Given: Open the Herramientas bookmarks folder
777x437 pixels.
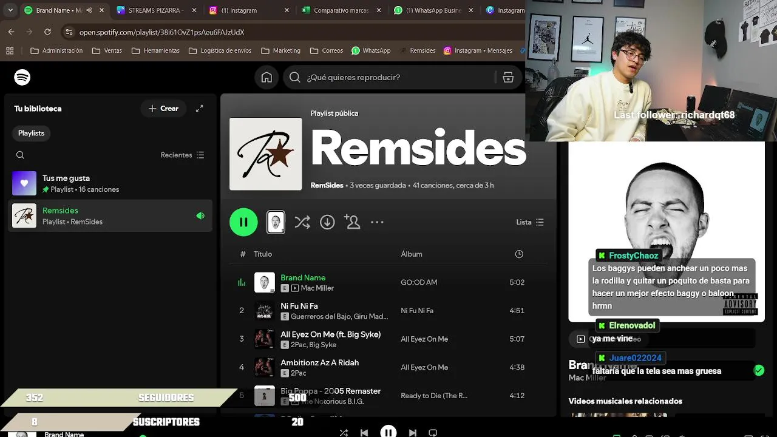Looking at the screenshot, I should [155, 50].
